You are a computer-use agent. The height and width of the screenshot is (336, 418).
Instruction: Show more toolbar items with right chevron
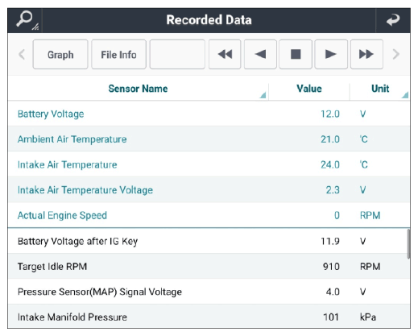396,54
